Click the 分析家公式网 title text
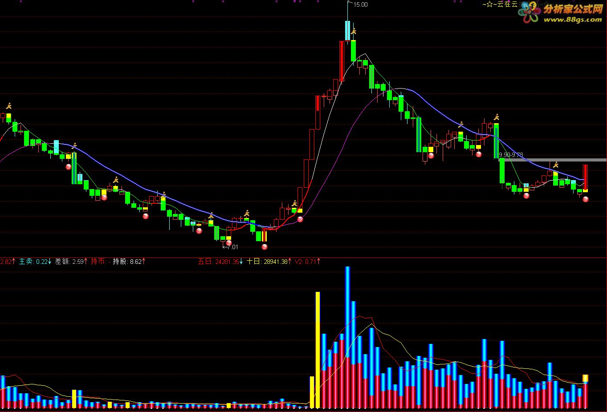This screenshot has height=412, width=607. 573,8
